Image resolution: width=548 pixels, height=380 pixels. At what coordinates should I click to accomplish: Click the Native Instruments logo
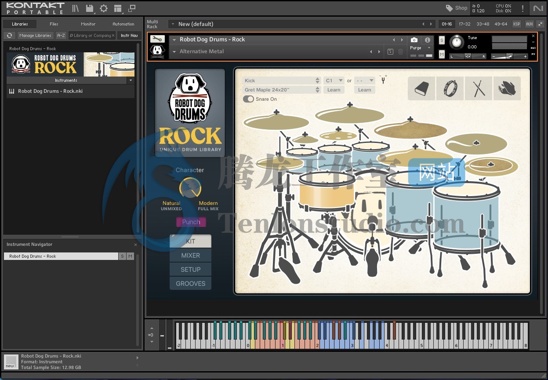(538, 8)
